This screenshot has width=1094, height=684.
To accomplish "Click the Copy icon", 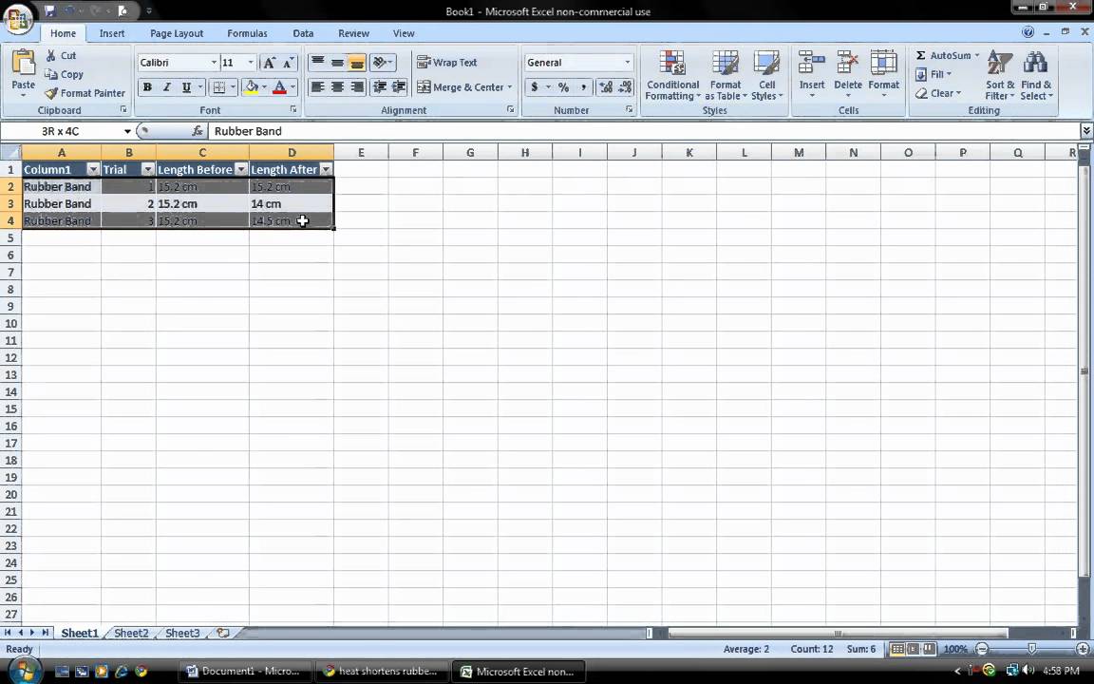I will (51, 74).
